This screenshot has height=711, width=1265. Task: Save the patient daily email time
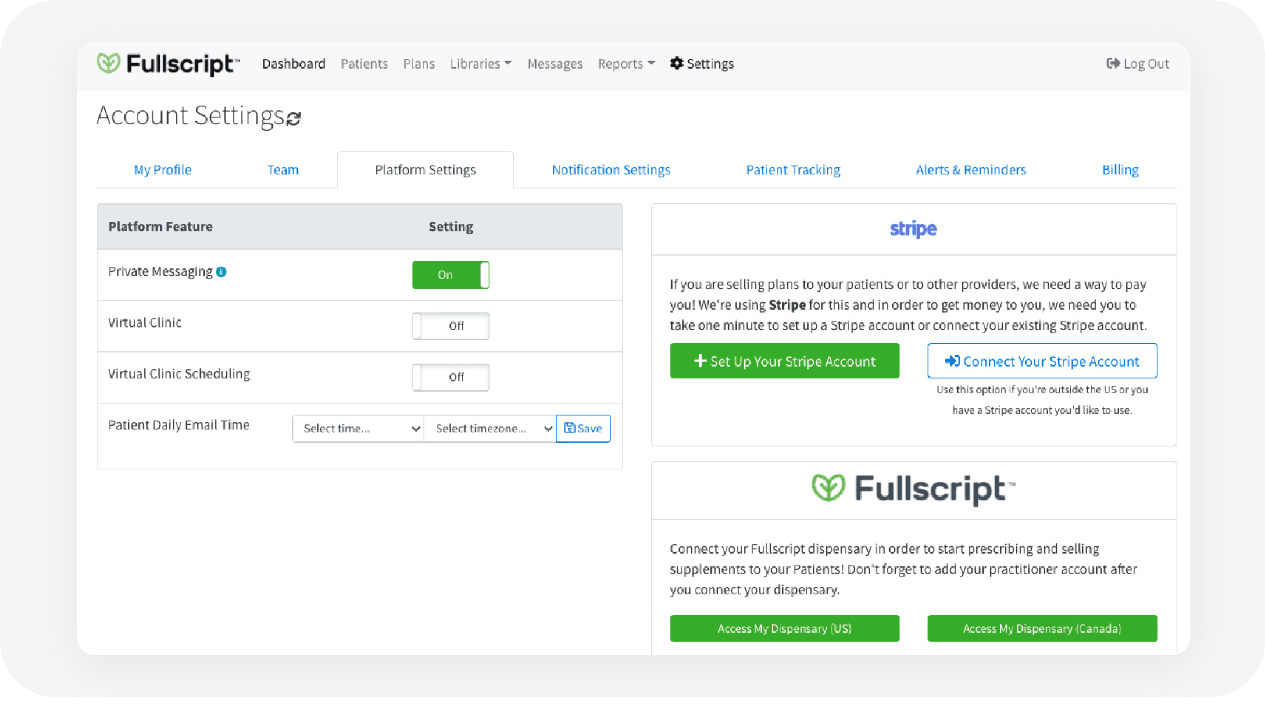click(583, 429)
